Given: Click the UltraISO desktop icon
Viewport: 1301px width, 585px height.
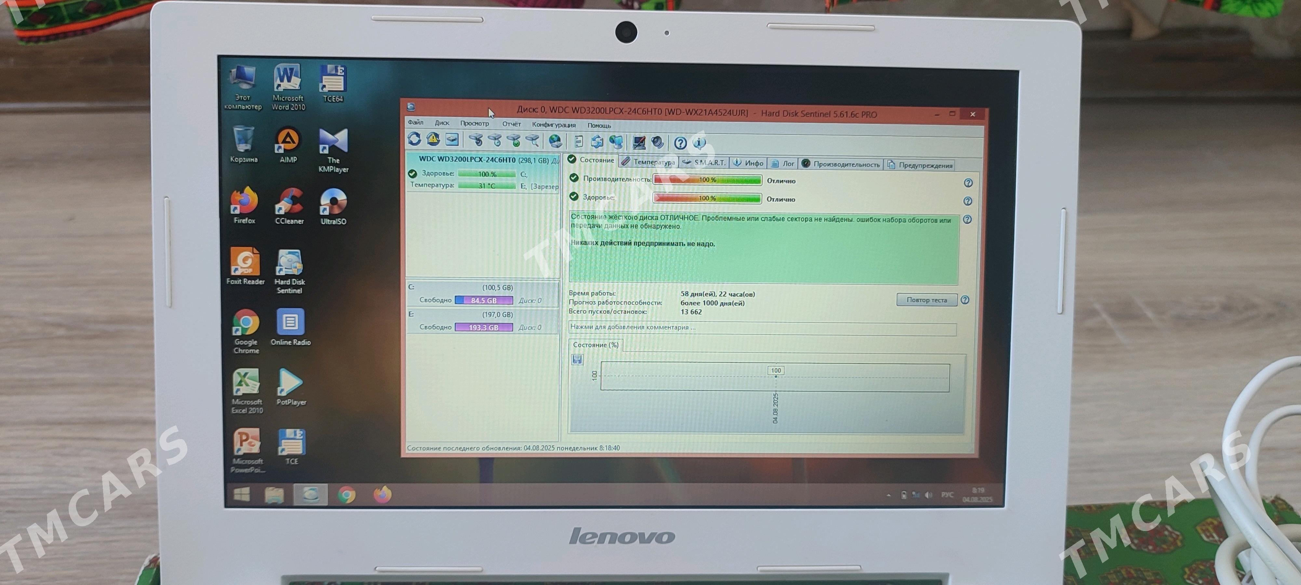Looking at the screenshot, I should [x=333, y=206].
